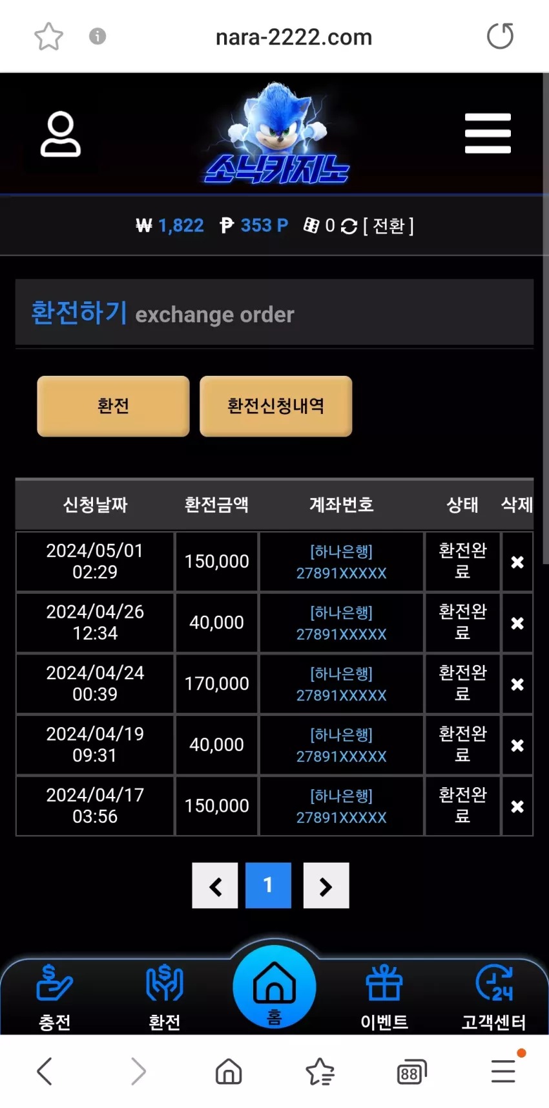Click the 전환 refresh icon

click(349, 226)
